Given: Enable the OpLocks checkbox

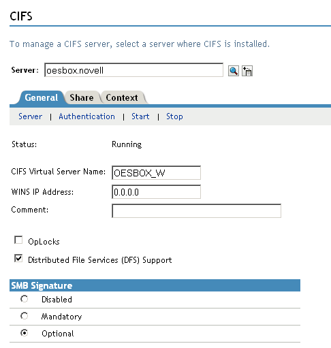Looking at the screenshot, I should 18,240.
